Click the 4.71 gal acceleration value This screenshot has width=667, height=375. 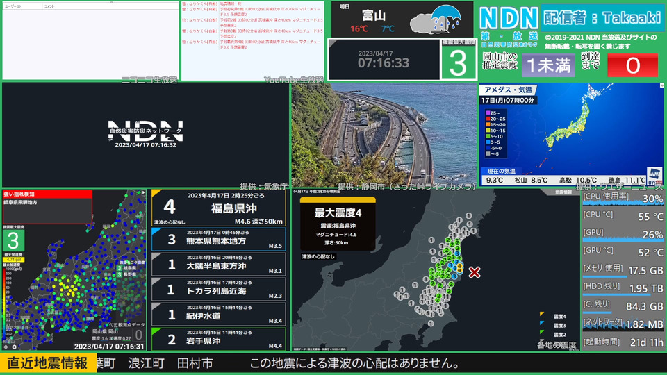tap(13, 259)
